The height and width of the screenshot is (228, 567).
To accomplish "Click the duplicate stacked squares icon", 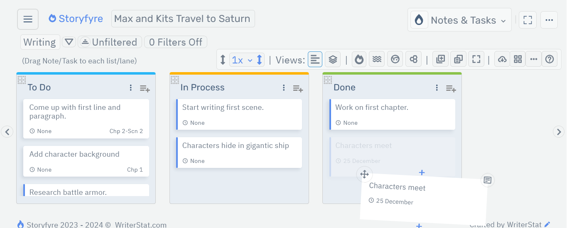I will pyautogui.click(x=458, y=59).
